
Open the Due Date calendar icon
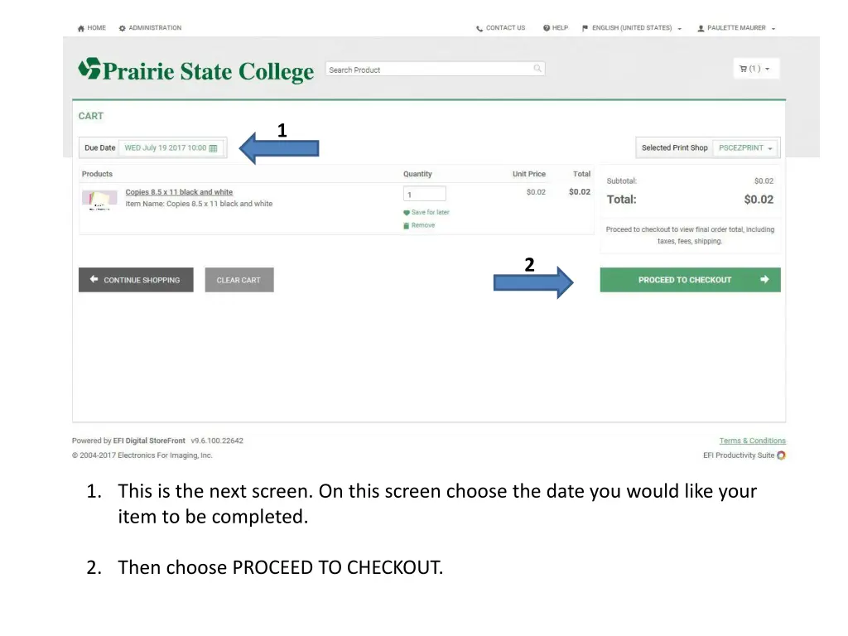click(x=213, y=148)
